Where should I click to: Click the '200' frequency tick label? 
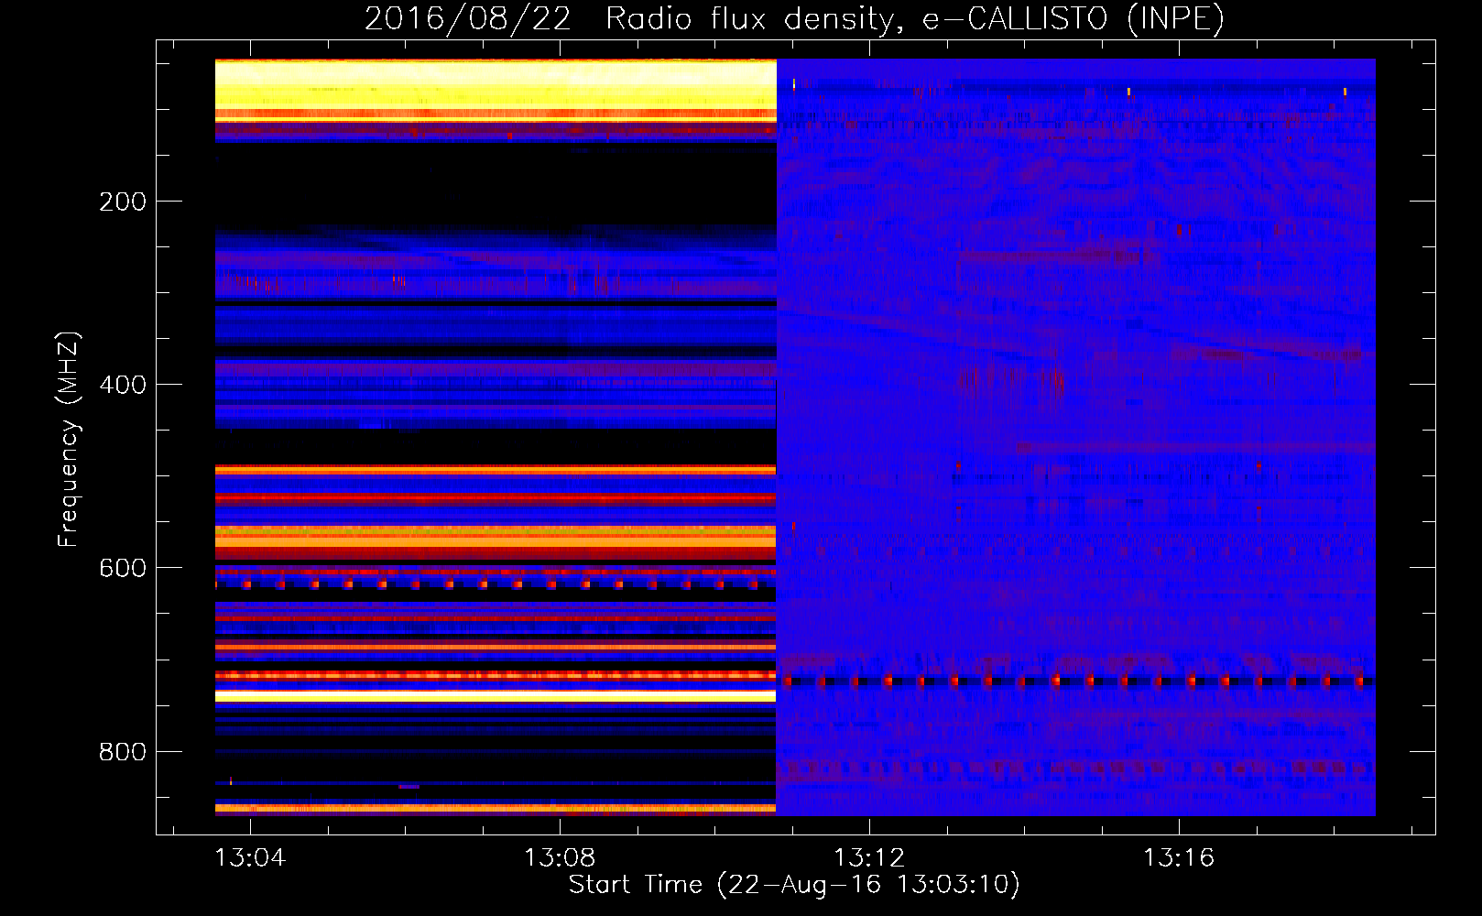pos(123,202)
